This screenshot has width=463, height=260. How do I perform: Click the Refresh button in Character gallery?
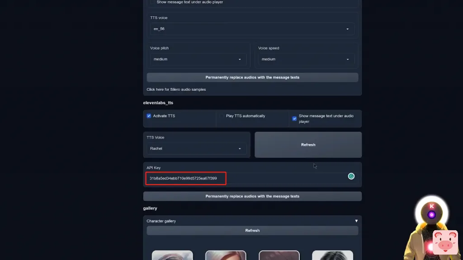(252, 231)
